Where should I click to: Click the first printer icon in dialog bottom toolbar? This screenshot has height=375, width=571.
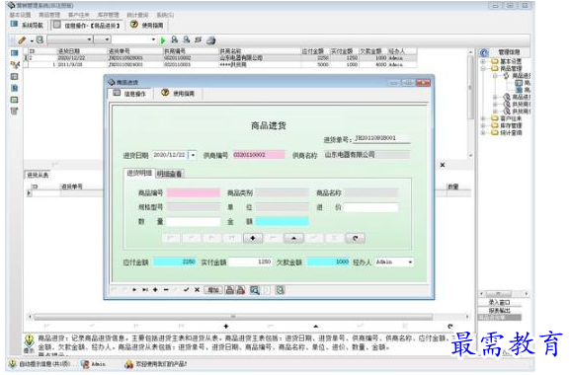click(229, 290)
